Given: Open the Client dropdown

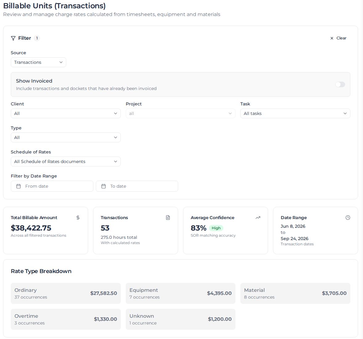Looking at the screenshot, I should pos(66,113).
